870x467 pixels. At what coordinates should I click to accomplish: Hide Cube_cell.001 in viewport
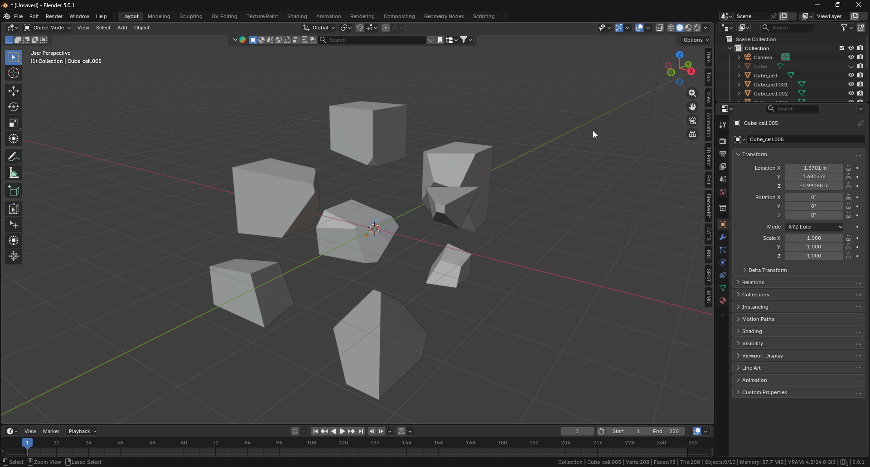(x=851, y=85)
